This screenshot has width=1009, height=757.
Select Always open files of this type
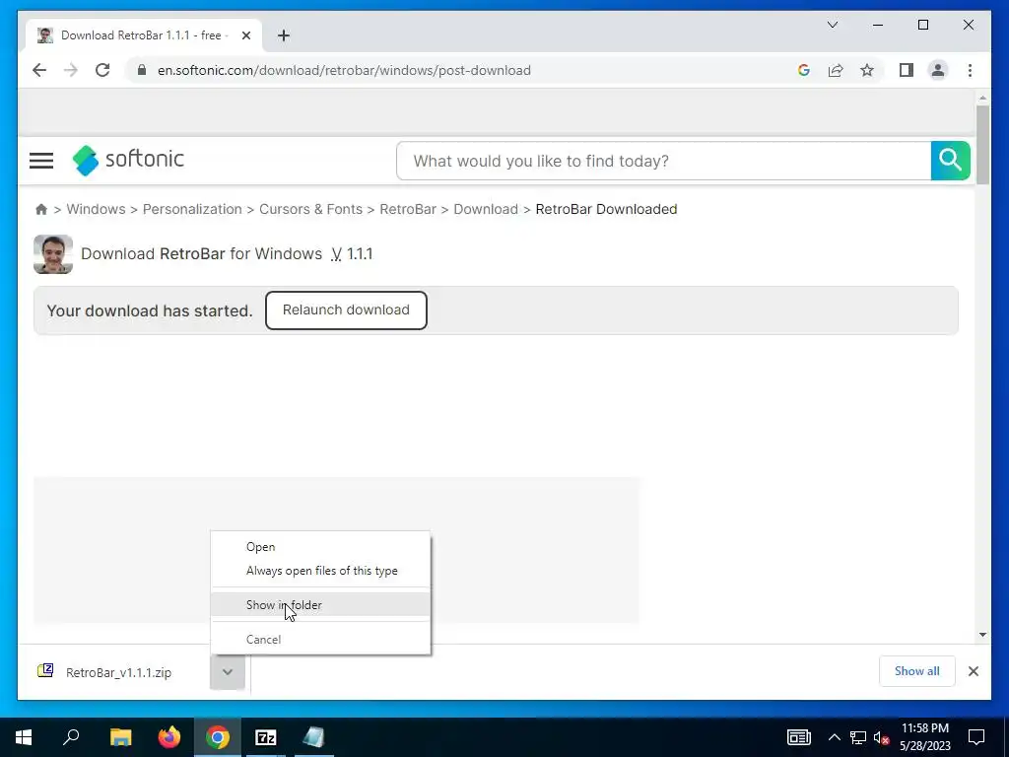320,571
